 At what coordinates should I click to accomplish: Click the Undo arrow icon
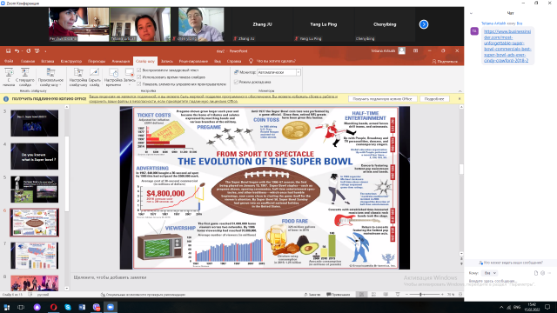tap(17, 51)
